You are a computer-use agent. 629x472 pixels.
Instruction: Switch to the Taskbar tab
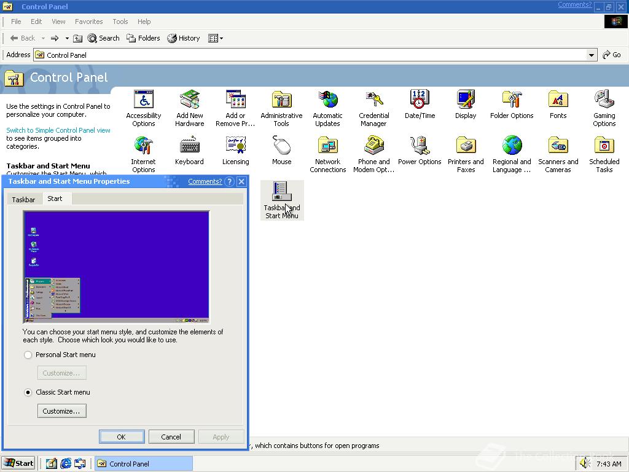23,200
